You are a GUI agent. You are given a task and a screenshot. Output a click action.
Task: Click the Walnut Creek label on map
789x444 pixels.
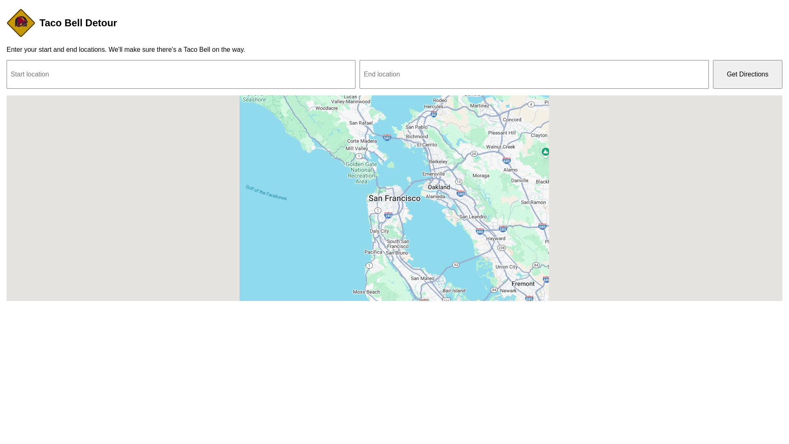point(501,147)
